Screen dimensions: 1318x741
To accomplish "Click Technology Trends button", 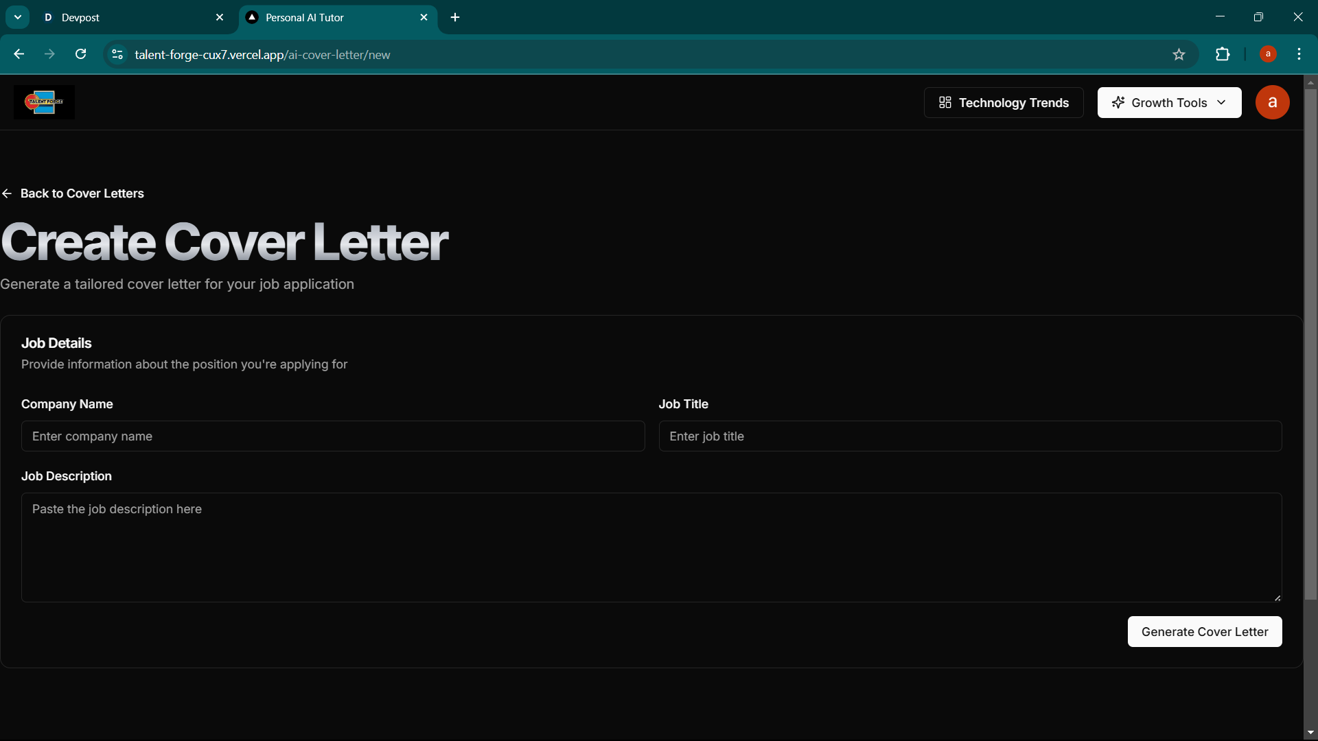I will pyautogui.click(x=1003, y=102).
